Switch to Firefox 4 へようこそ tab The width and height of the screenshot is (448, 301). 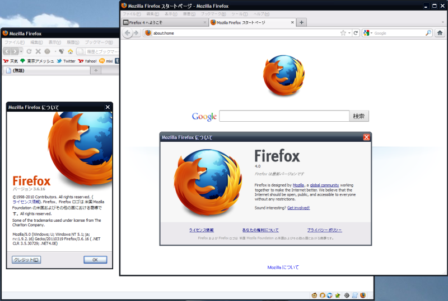pyautogui.click(x=165, y=22)
